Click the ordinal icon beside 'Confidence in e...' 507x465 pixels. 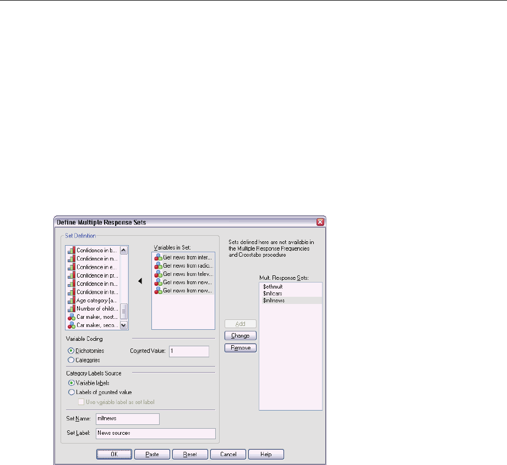click(72, 267)
